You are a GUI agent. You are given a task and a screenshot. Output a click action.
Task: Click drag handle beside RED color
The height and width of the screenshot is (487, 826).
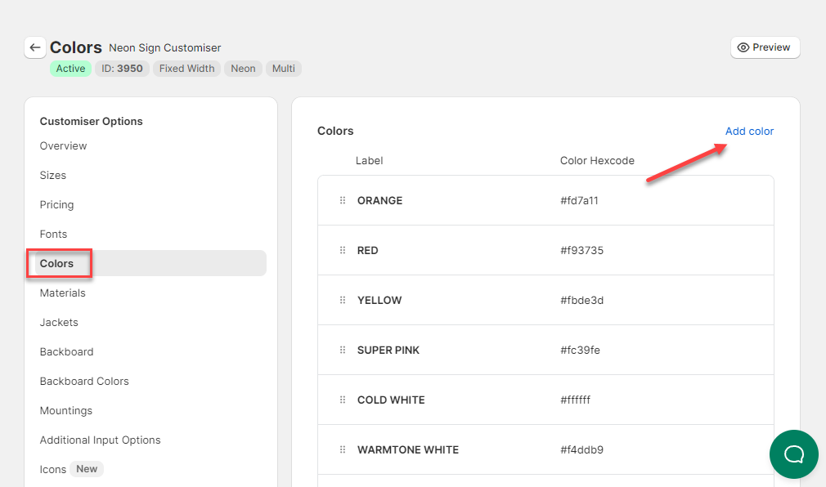[x=343, y=251]
